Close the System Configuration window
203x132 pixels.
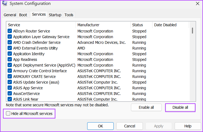(197, 4)
